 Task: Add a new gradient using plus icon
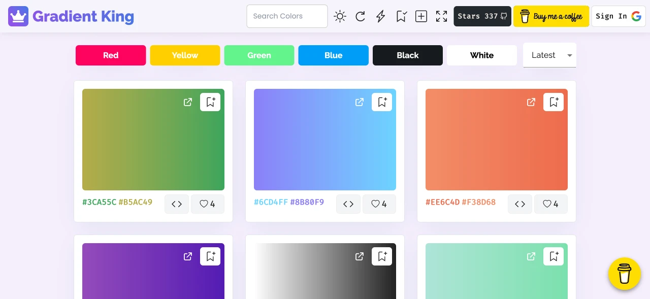coord(421,16)
